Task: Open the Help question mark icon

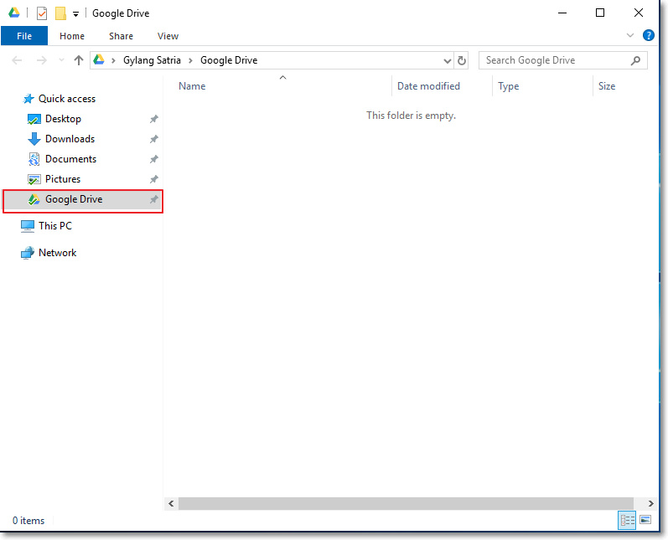Action: (x=649, y=35)
